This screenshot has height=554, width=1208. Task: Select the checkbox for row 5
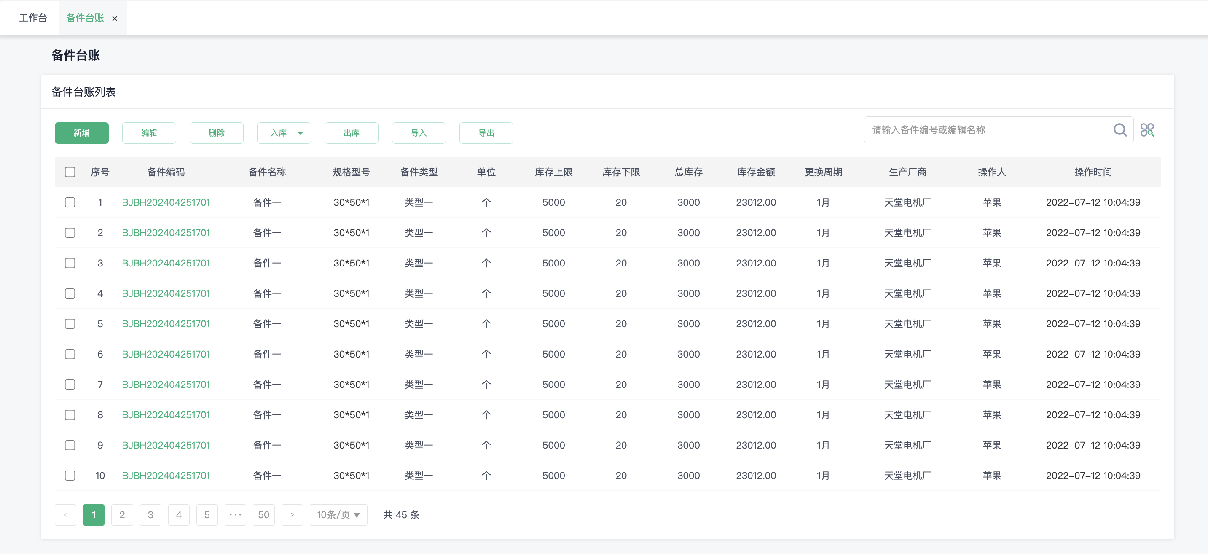pyautogui.click(x=70, y=324)
